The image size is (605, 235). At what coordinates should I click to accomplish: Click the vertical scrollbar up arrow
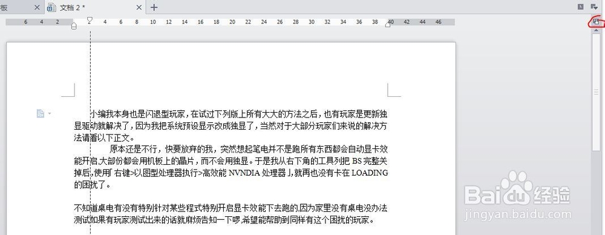pyautogui.click(x=597, y=30)
